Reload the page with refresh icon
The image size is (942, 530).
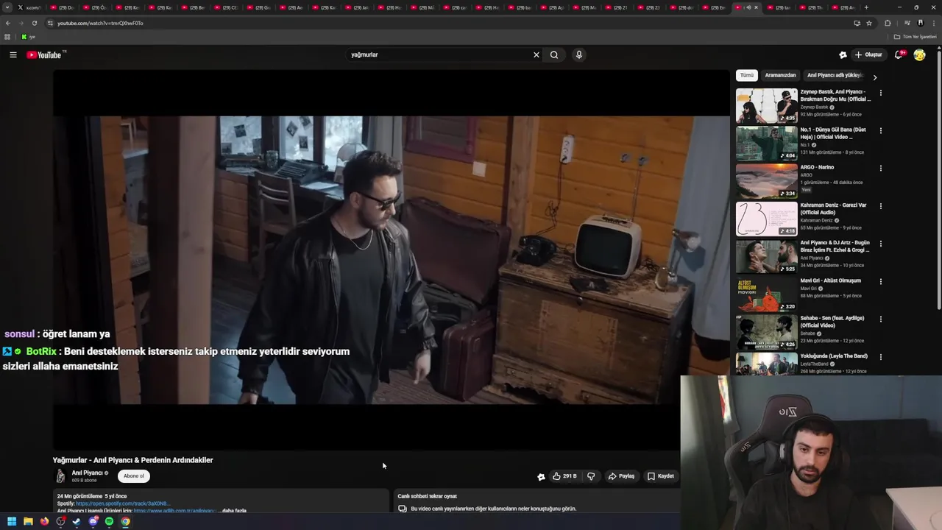[x=34, y=23]
